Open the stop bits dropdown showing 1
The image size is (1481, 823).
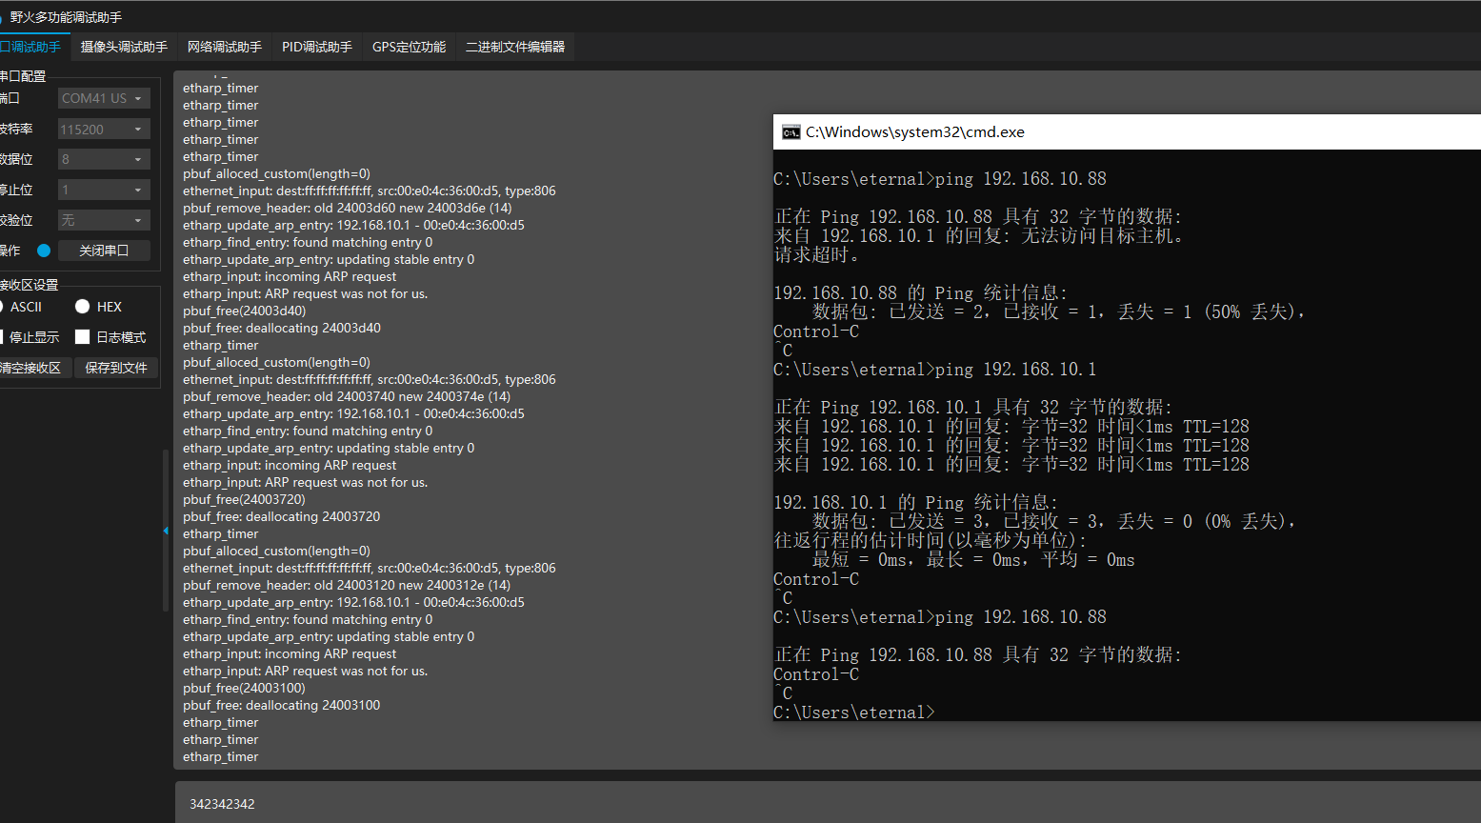click(x=103, y=190)
